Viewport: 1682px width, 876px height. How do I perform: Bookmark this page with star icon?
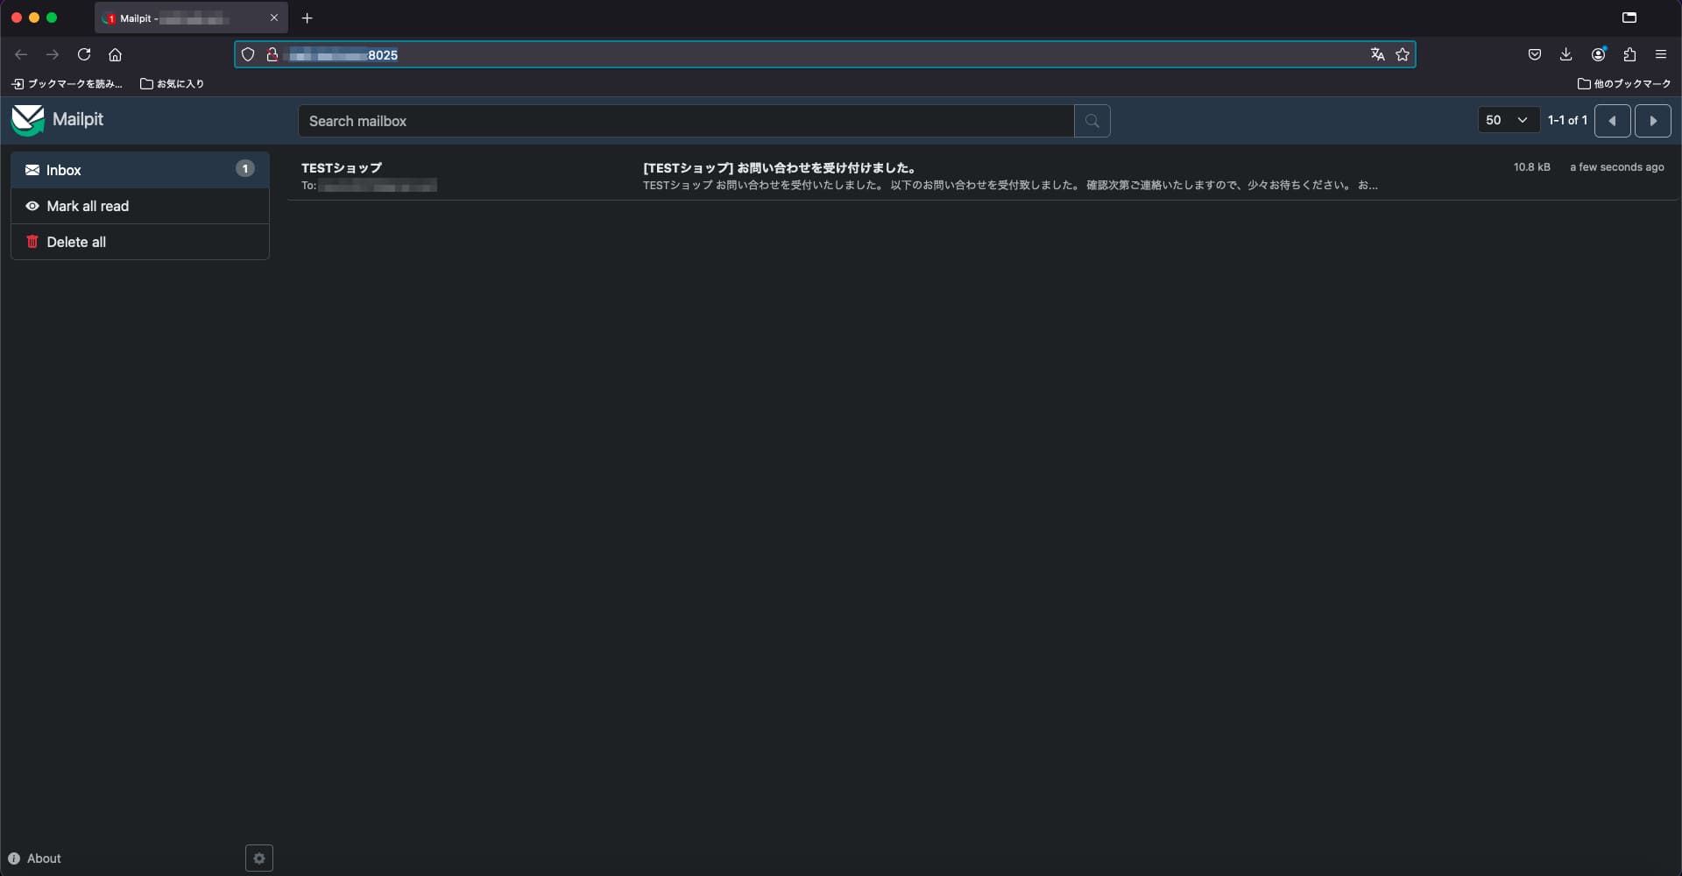pyautogui.click(x=1403, y=54)
